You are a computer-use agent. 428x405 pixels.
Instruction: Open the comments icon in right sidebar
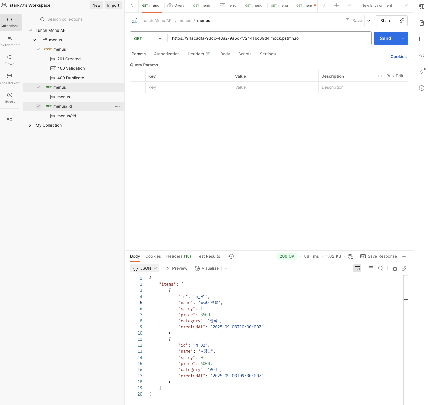(422, 39)
